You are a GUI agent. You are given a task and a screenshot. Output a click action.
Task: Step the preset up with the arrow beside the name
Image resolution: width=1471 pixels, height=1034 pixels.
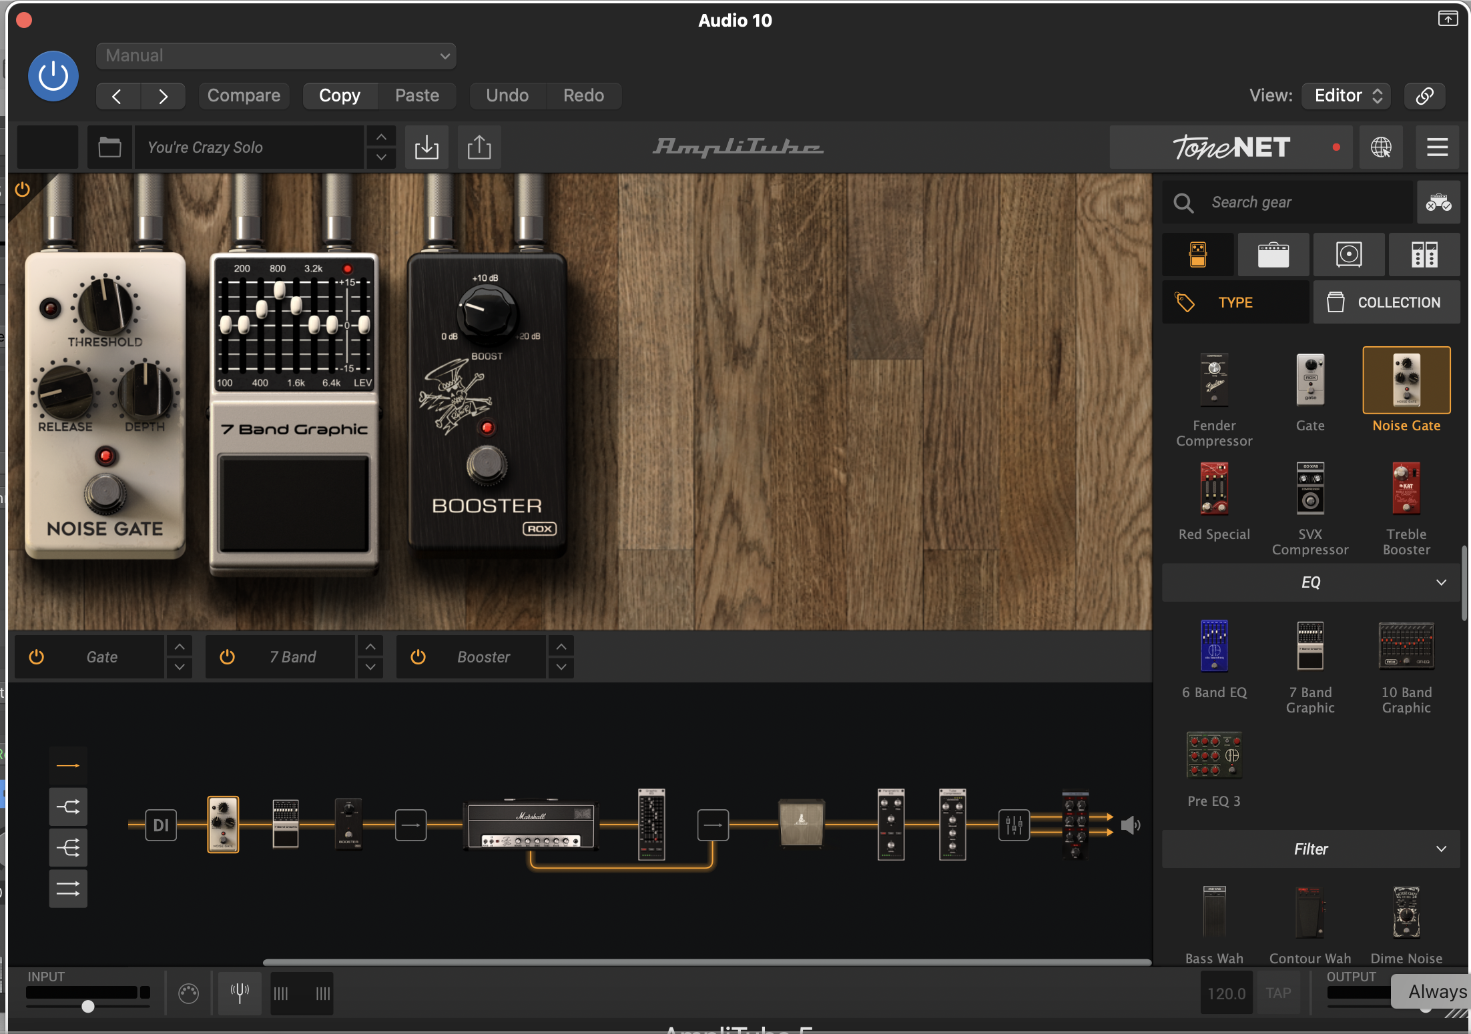tap(381, 137)
